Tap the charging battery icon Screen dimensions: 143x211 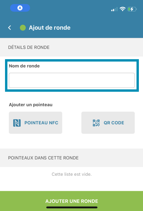132,9
